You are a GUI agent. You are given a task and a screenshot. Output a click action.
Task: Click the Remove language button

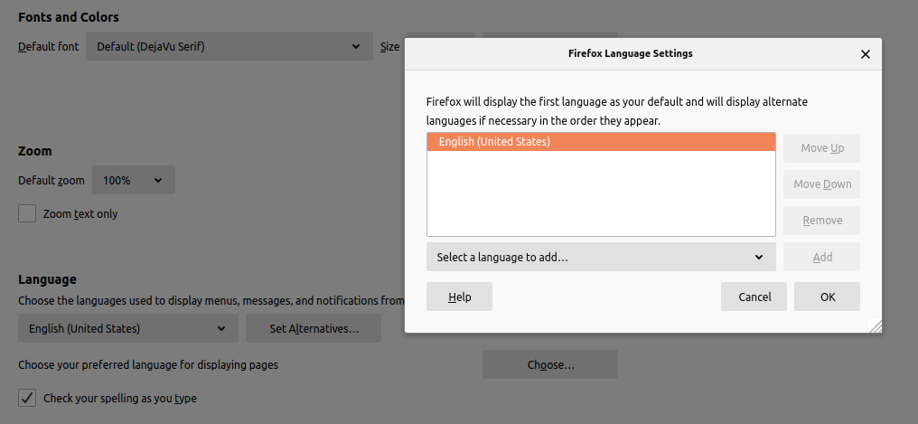point(822,221)
